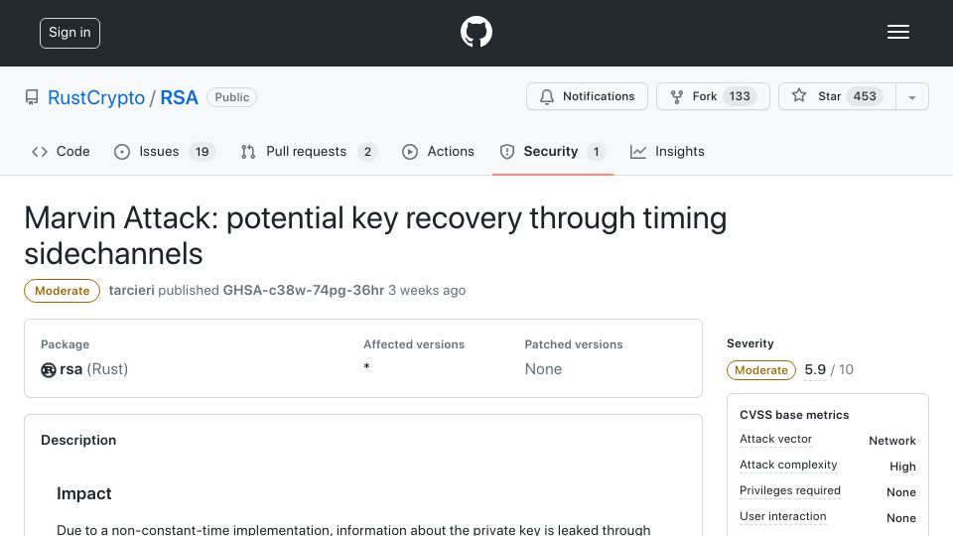Click the Attack complexity metric label
The height and width of the screenshot is (536, 953).
coord(788,465)
